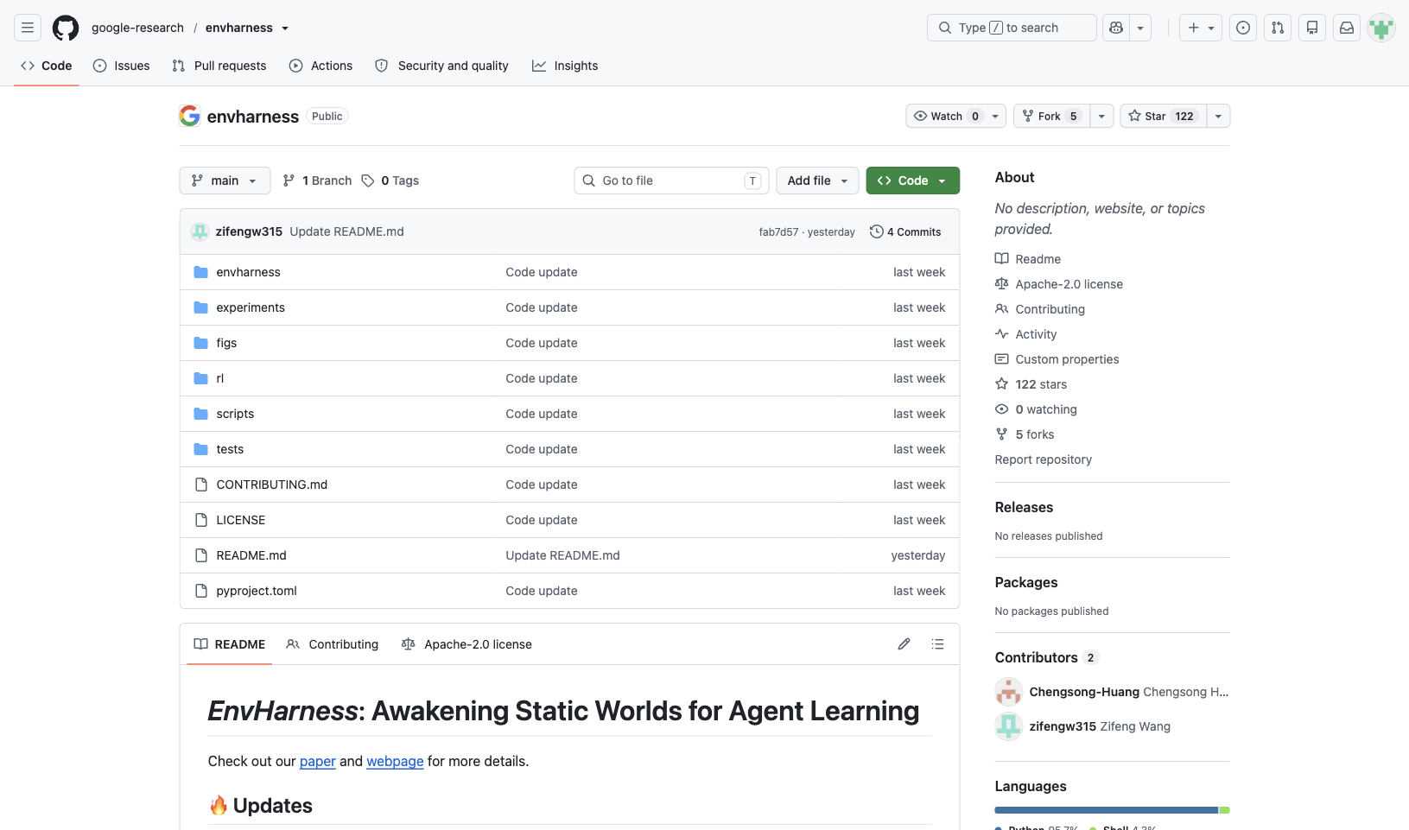
Task: Follow the webpage link in README
Action: [395, 761]
